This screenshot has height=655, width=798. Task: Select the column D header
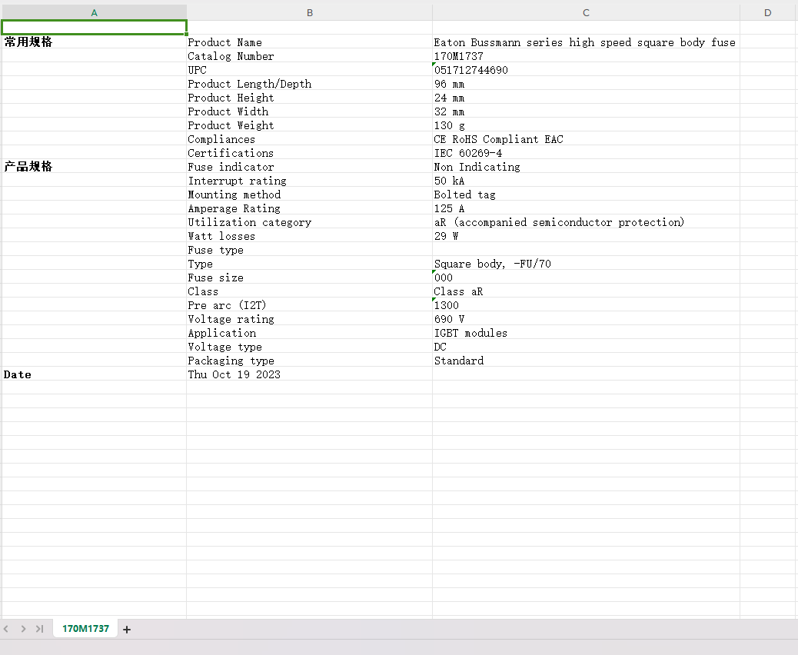click(769, 13)
